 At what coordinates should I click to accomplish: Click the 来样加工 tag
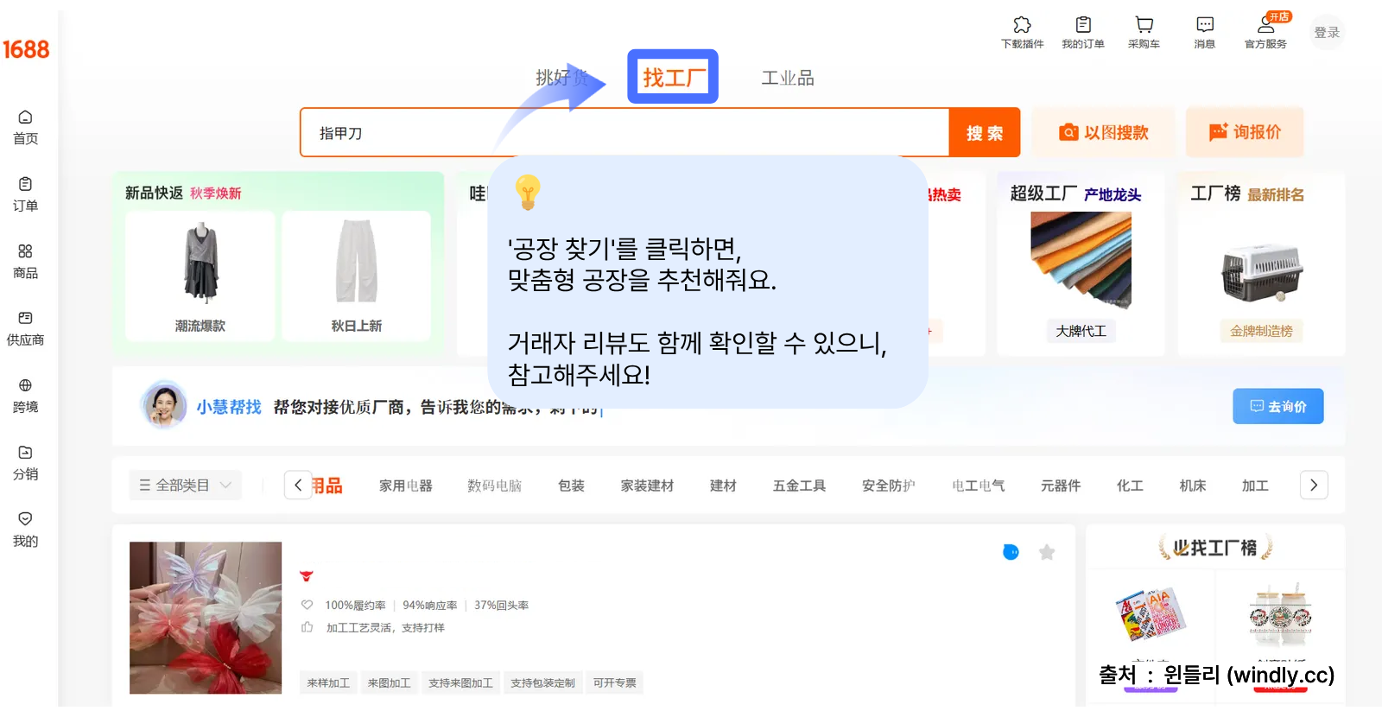tap(328, 682)
